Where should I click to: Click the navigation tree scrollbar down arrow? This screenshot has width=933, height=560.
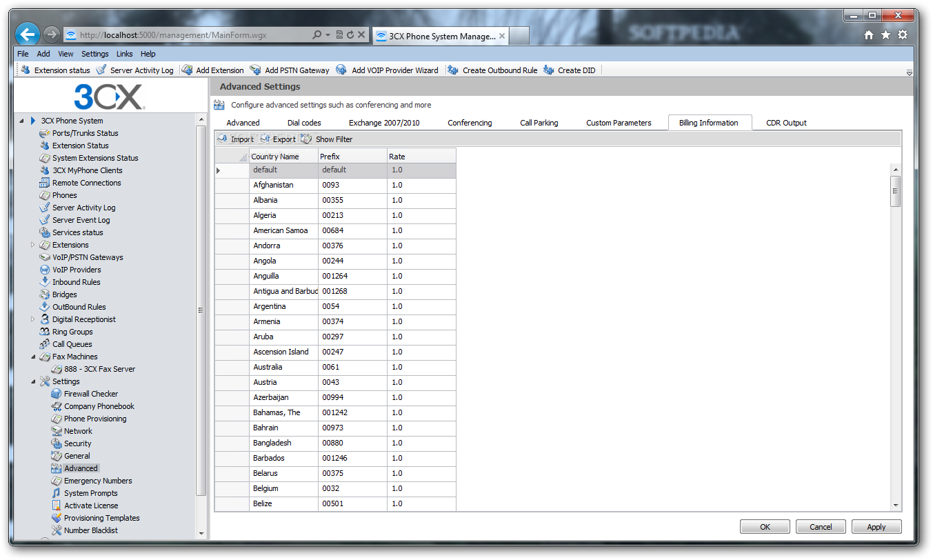pos(201,533)
